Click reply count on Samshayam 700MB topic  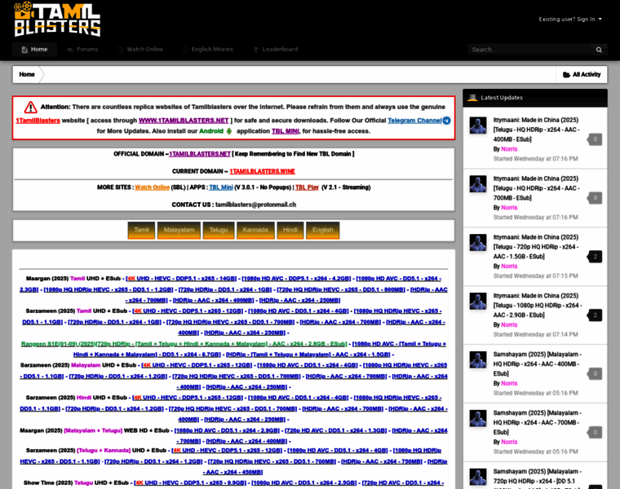(x=595, y=432)
